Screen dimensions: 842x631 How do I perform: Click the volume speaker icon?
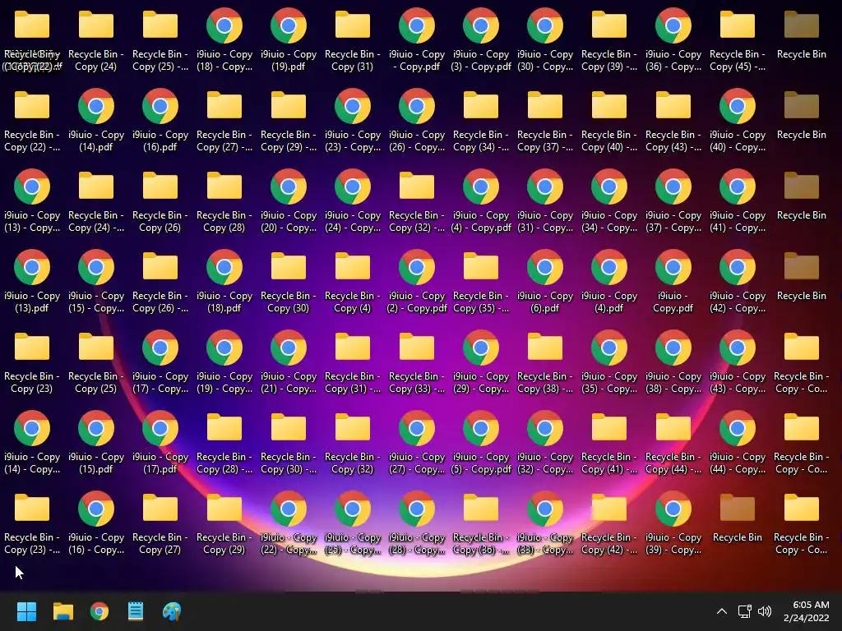coord(764,611)
